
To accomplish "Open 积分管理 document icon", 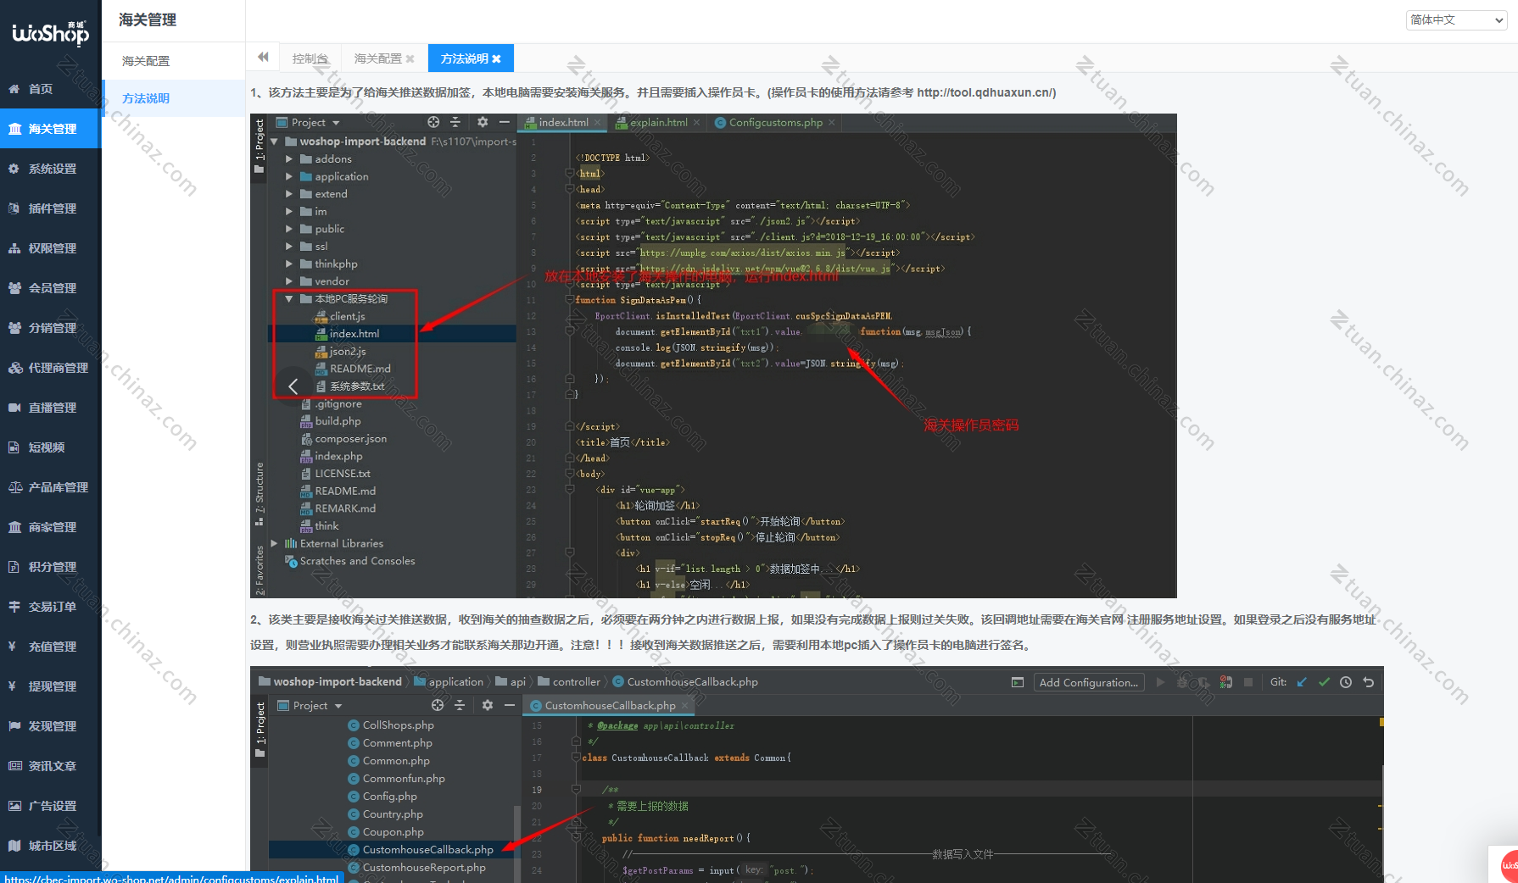I will [x=14, y=567].
